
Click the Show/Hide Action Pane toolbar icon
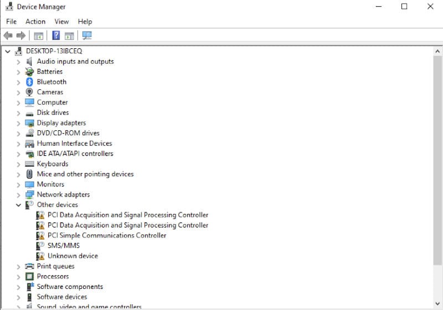(69, 36)
